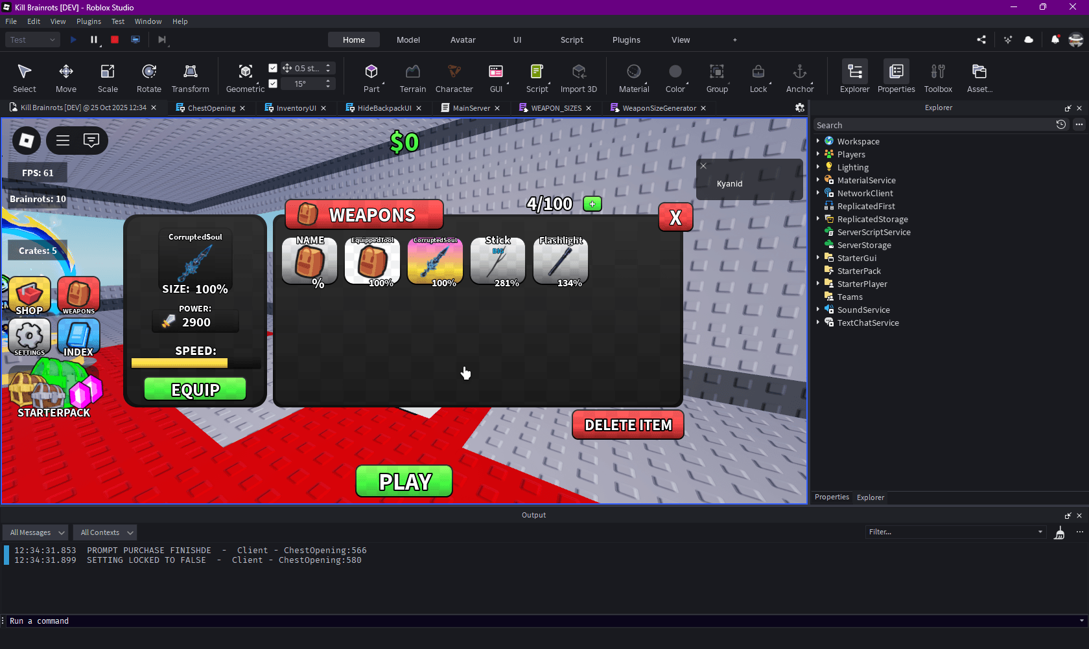This screenshot has width=1089, height=649.
Task: Open the Character tool
Action: 454,78
